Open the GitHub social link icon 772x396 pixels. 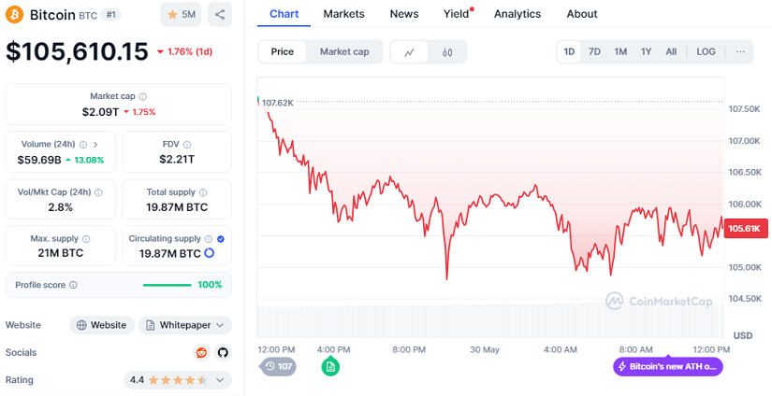pyautogui.click(x=223, y=352)
